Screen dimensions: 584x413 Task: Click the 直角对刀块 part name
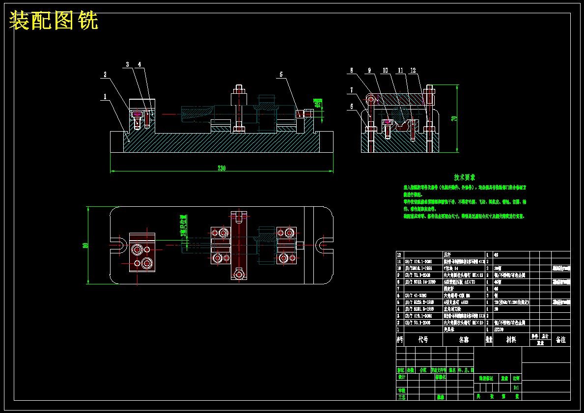[x=452, y=309]
